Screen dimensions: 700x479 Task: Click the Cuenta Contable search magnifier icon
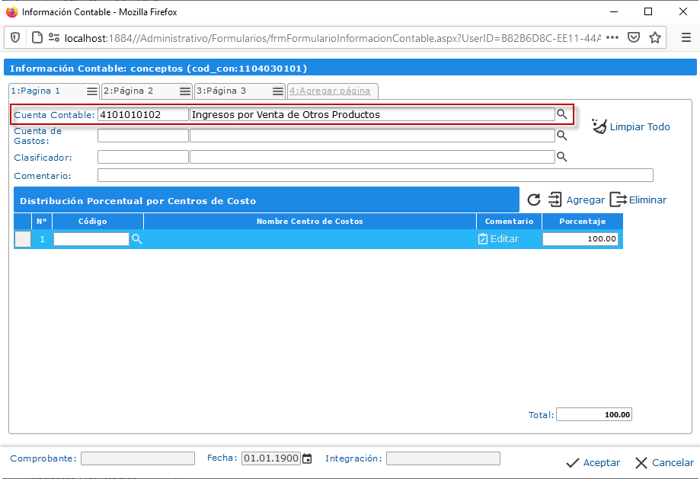point(561,114)
